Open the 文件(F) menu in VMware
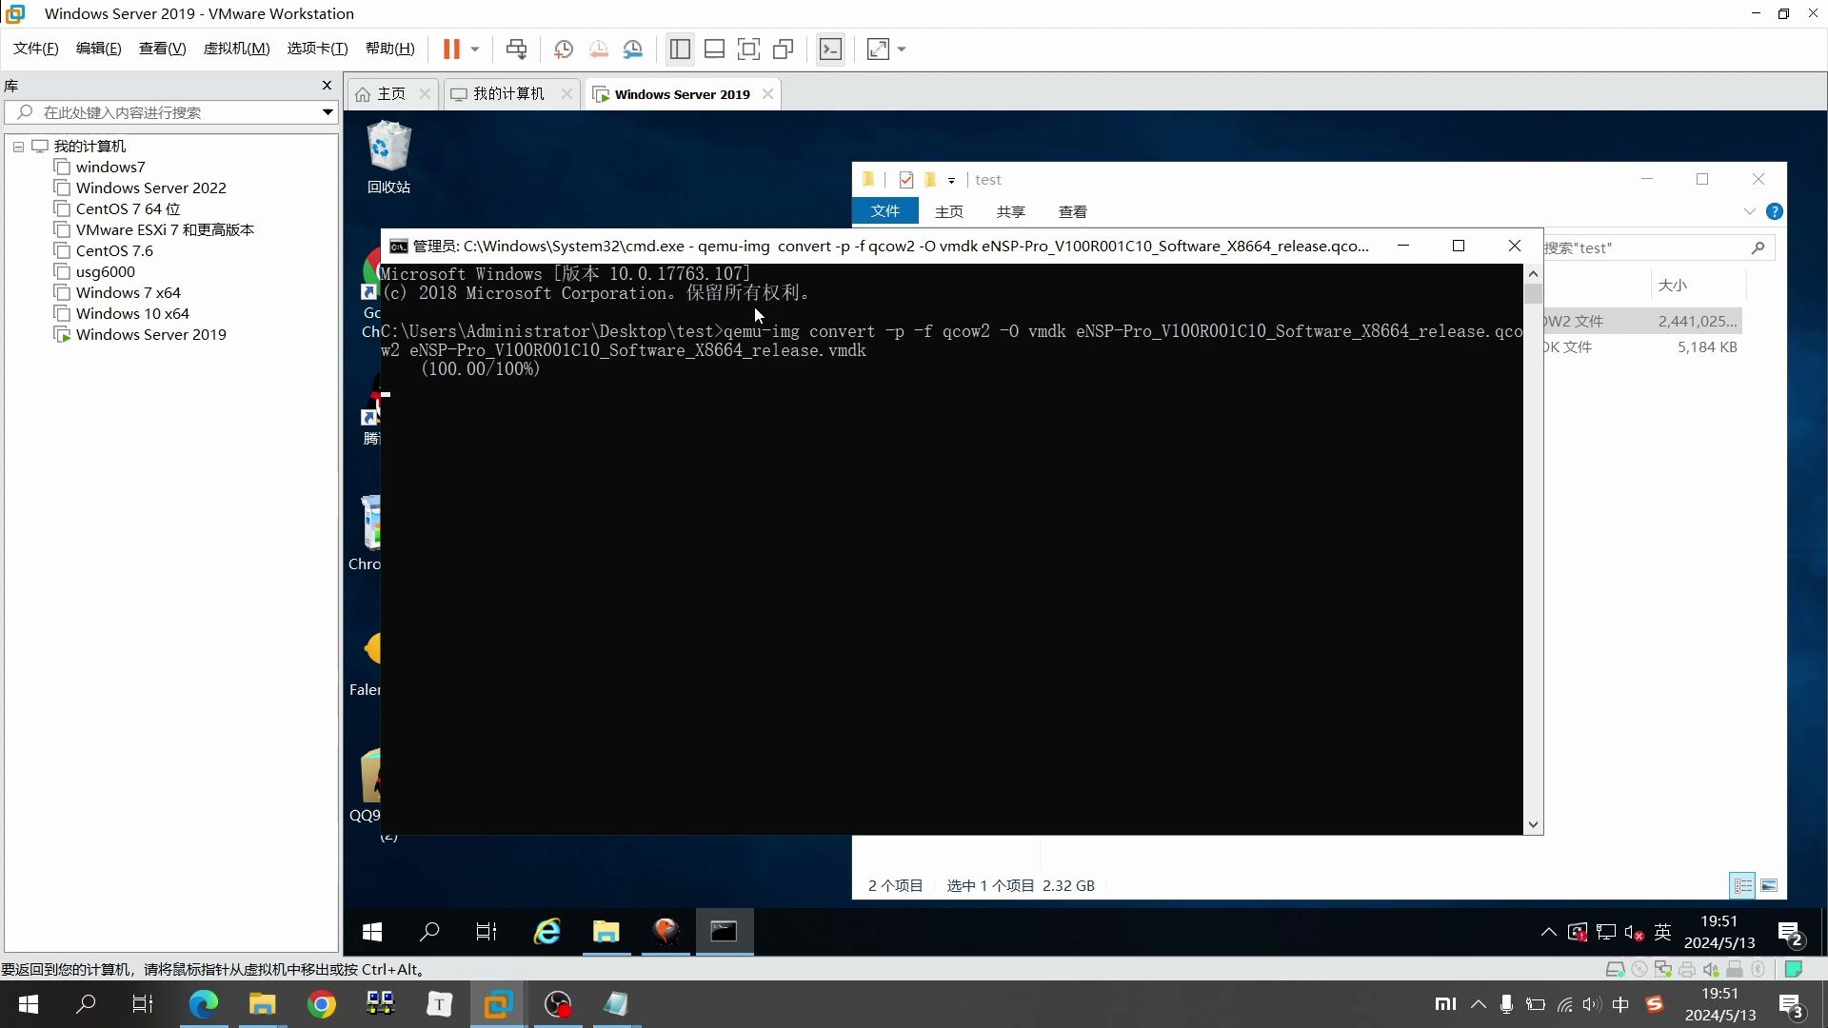 click(x=36, y=49)
